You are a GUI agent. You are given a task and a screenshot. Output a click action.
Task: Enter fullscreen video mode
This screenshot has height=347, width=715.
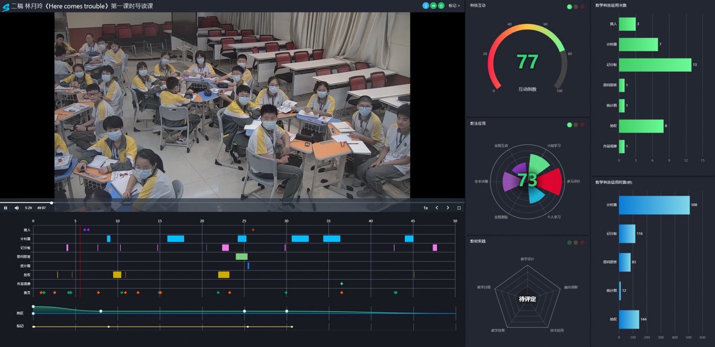tap(459, 208)
